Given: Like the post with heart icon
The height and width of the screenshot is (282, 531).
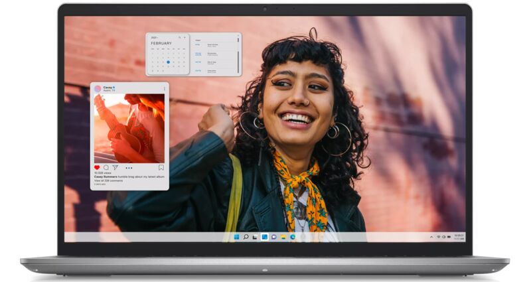Looking at the screenshot, I should coord(97,168).
